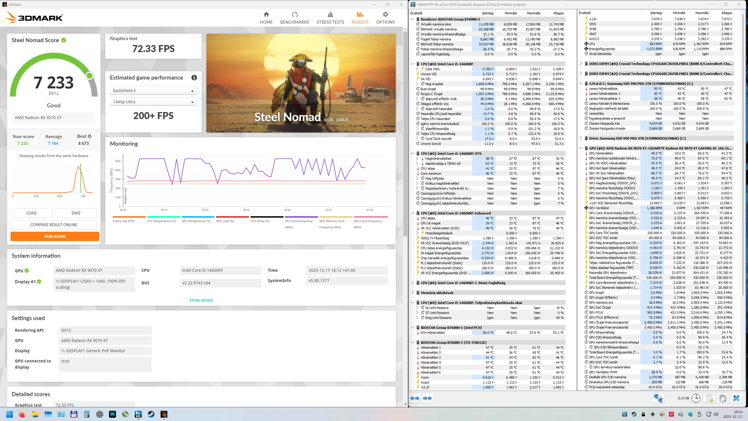The image size is (748, 421).
Task: Open HWiNFO sensor settings gear
Action: click(722, 398)
